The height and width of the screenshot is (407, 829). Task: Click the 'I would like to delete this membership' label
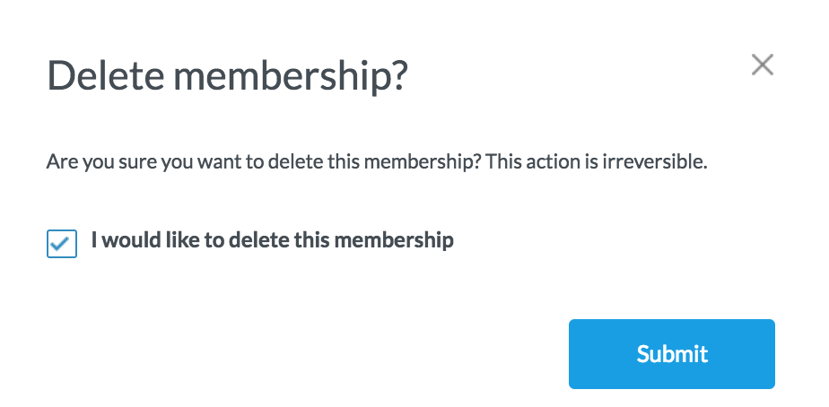[272, 240]
